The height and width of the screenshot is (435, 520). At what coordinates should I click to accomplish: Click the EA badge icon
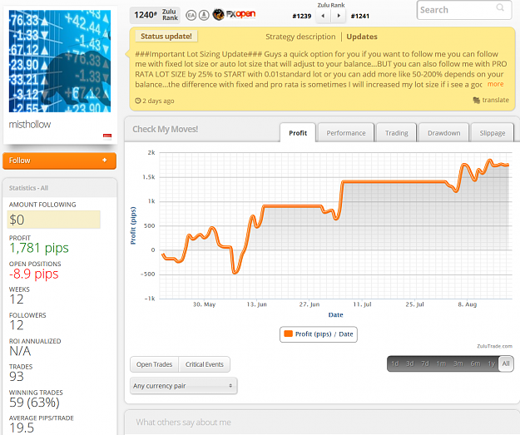point(191,15)
